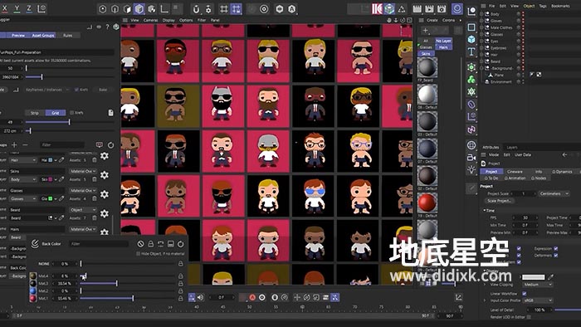Select the Light bulb tool icon
Viewport: 581px width, 327px height.
471,170
